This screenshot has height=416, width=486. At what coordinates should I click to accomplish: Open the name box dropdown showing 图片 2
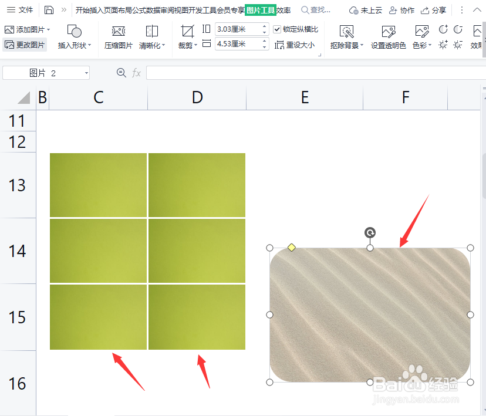[86, 73]
